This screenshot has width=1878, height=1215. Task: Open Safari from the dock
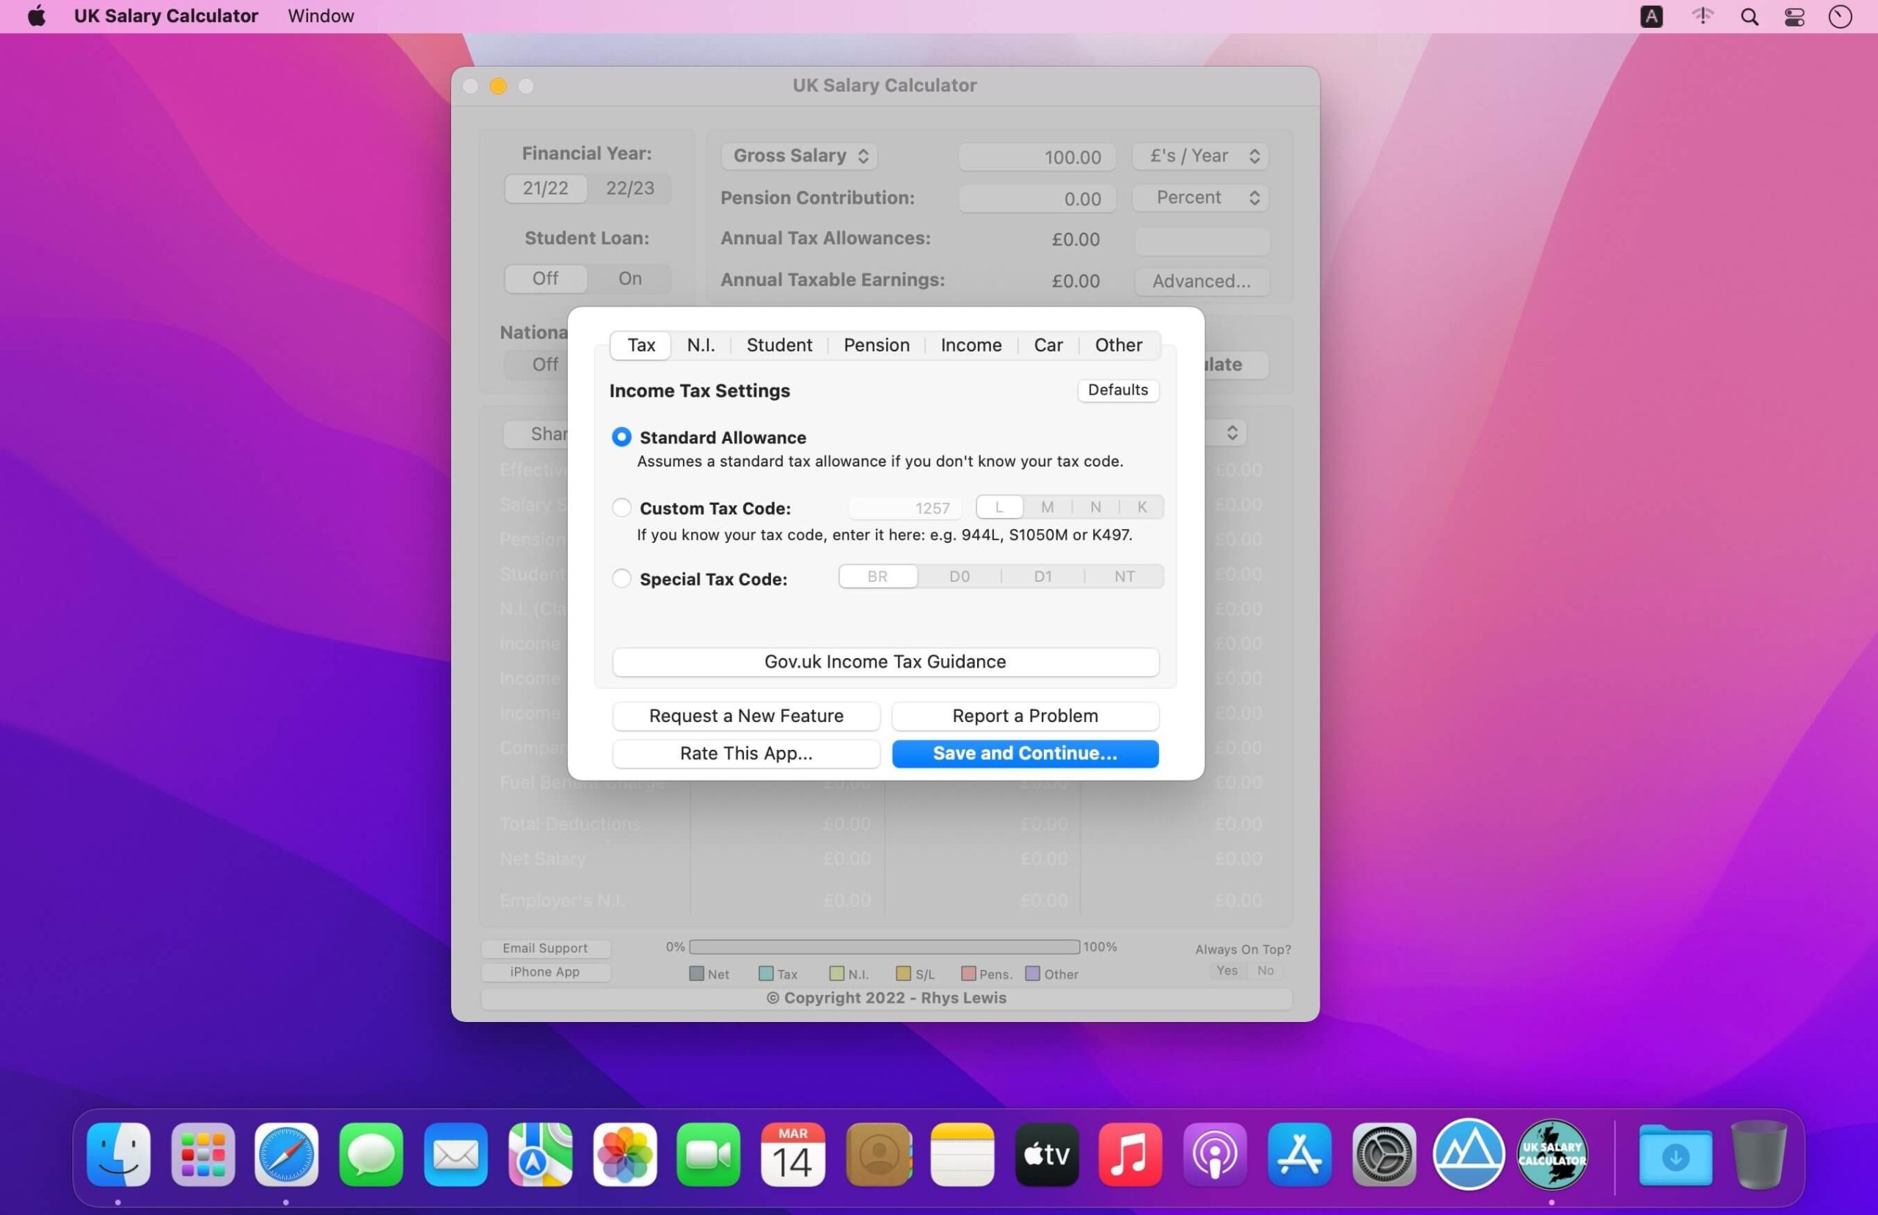286,1154
